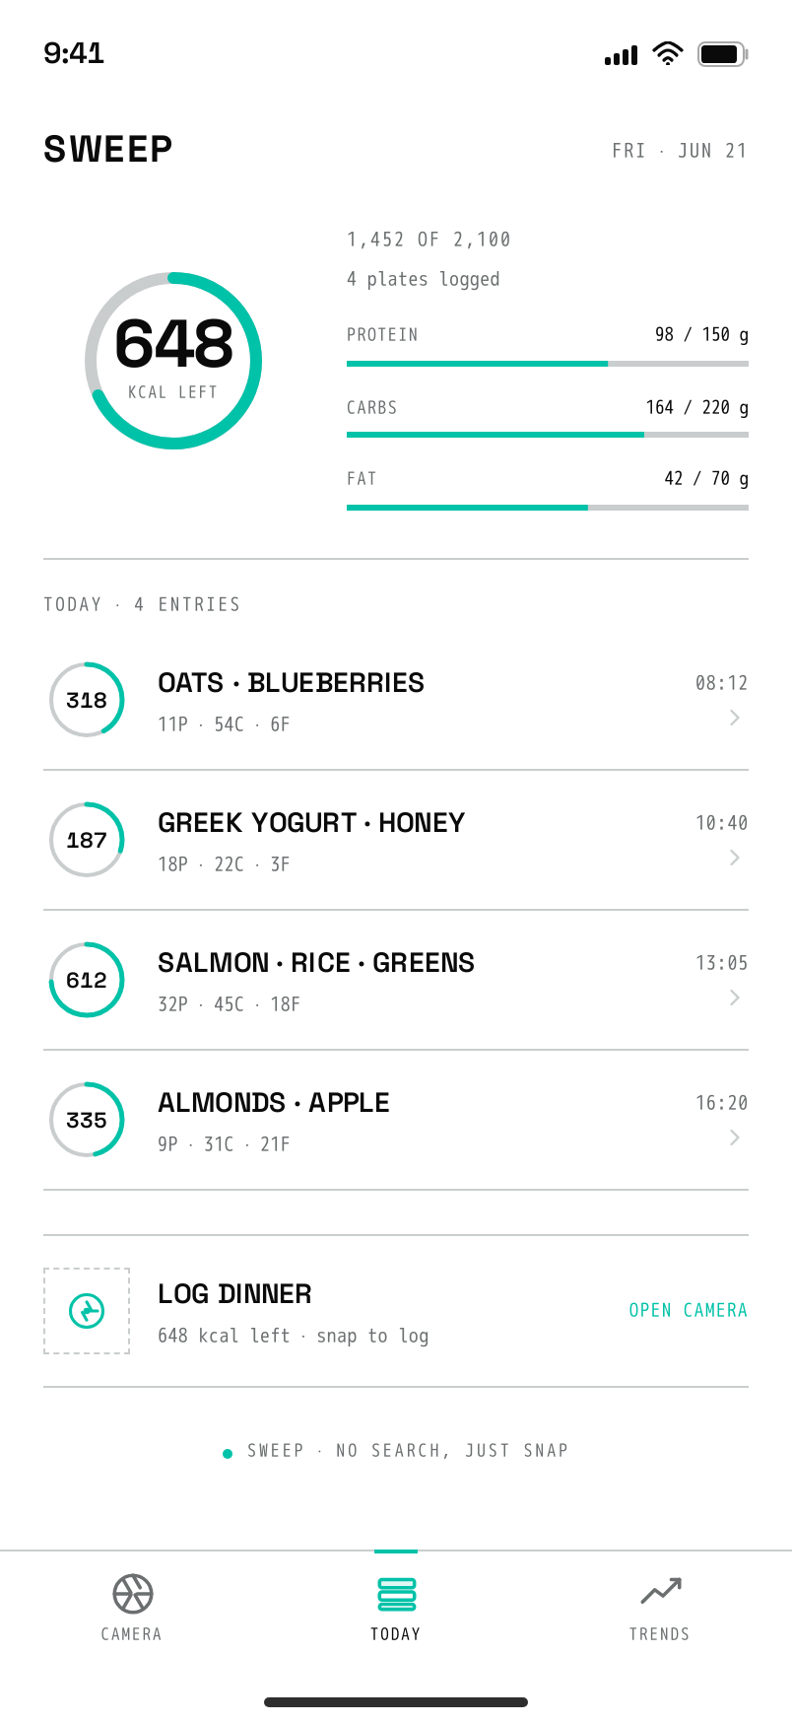Tap the Open Camera link
The image size is (792, 1723).
[x=689, y=1310]
